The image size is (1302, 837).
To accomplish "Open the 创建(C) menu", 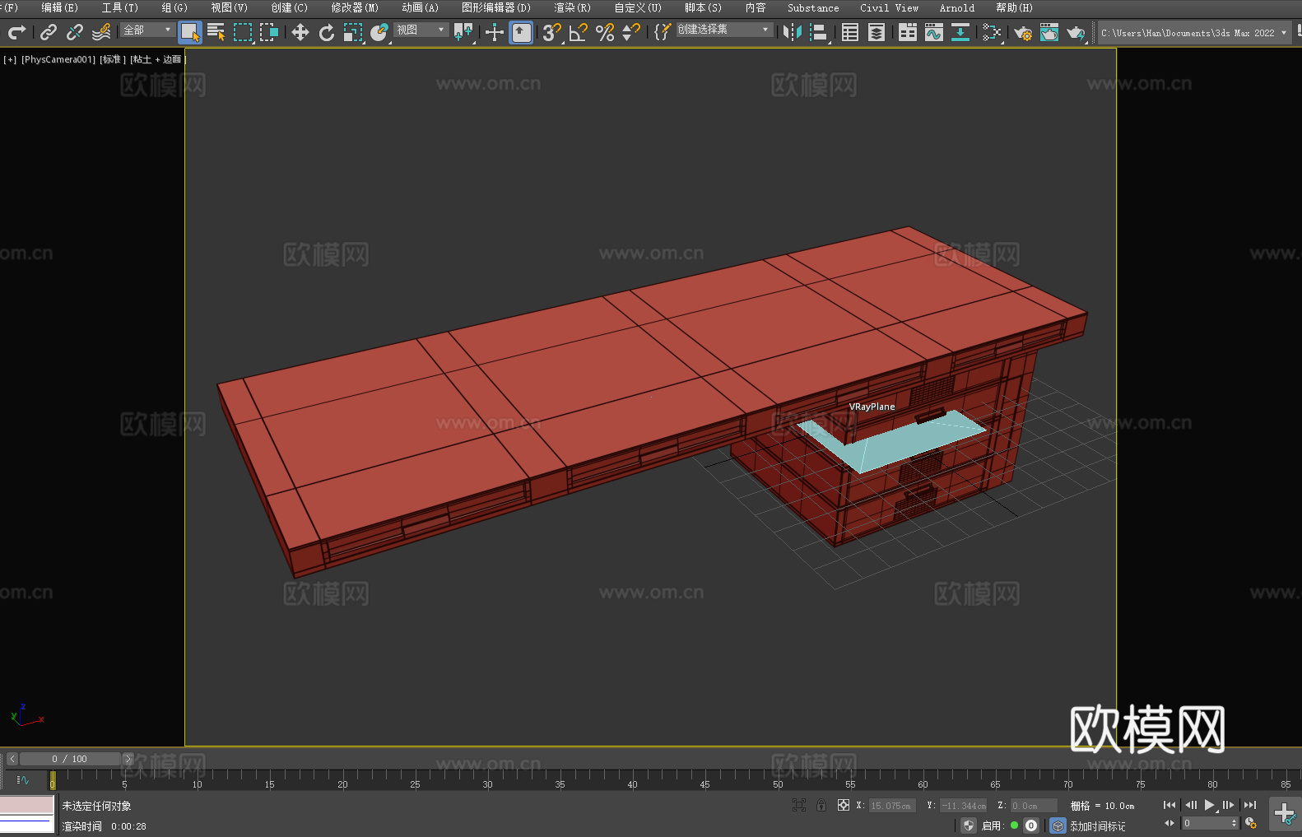I will click(x=289, y=7).
